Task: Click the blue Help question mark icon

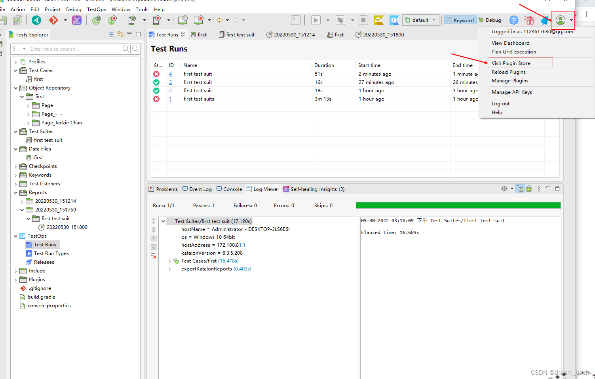Action: point(513,20)
